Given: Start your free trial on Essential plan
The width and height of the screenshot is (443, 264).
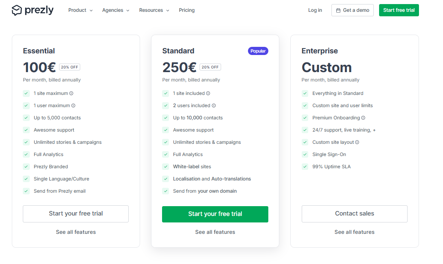Looking at the screenshot, I should coord(76,214).
